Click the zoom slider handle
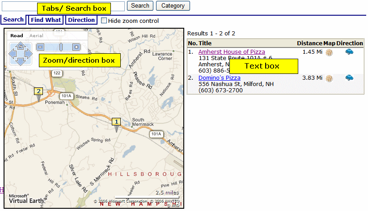Viewport: 368px width, 211px height. 61,47
